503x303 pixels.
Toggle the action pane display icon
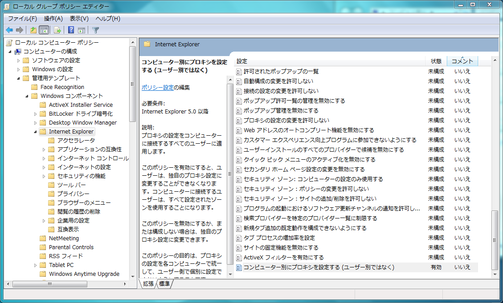(x=82, y=30)
